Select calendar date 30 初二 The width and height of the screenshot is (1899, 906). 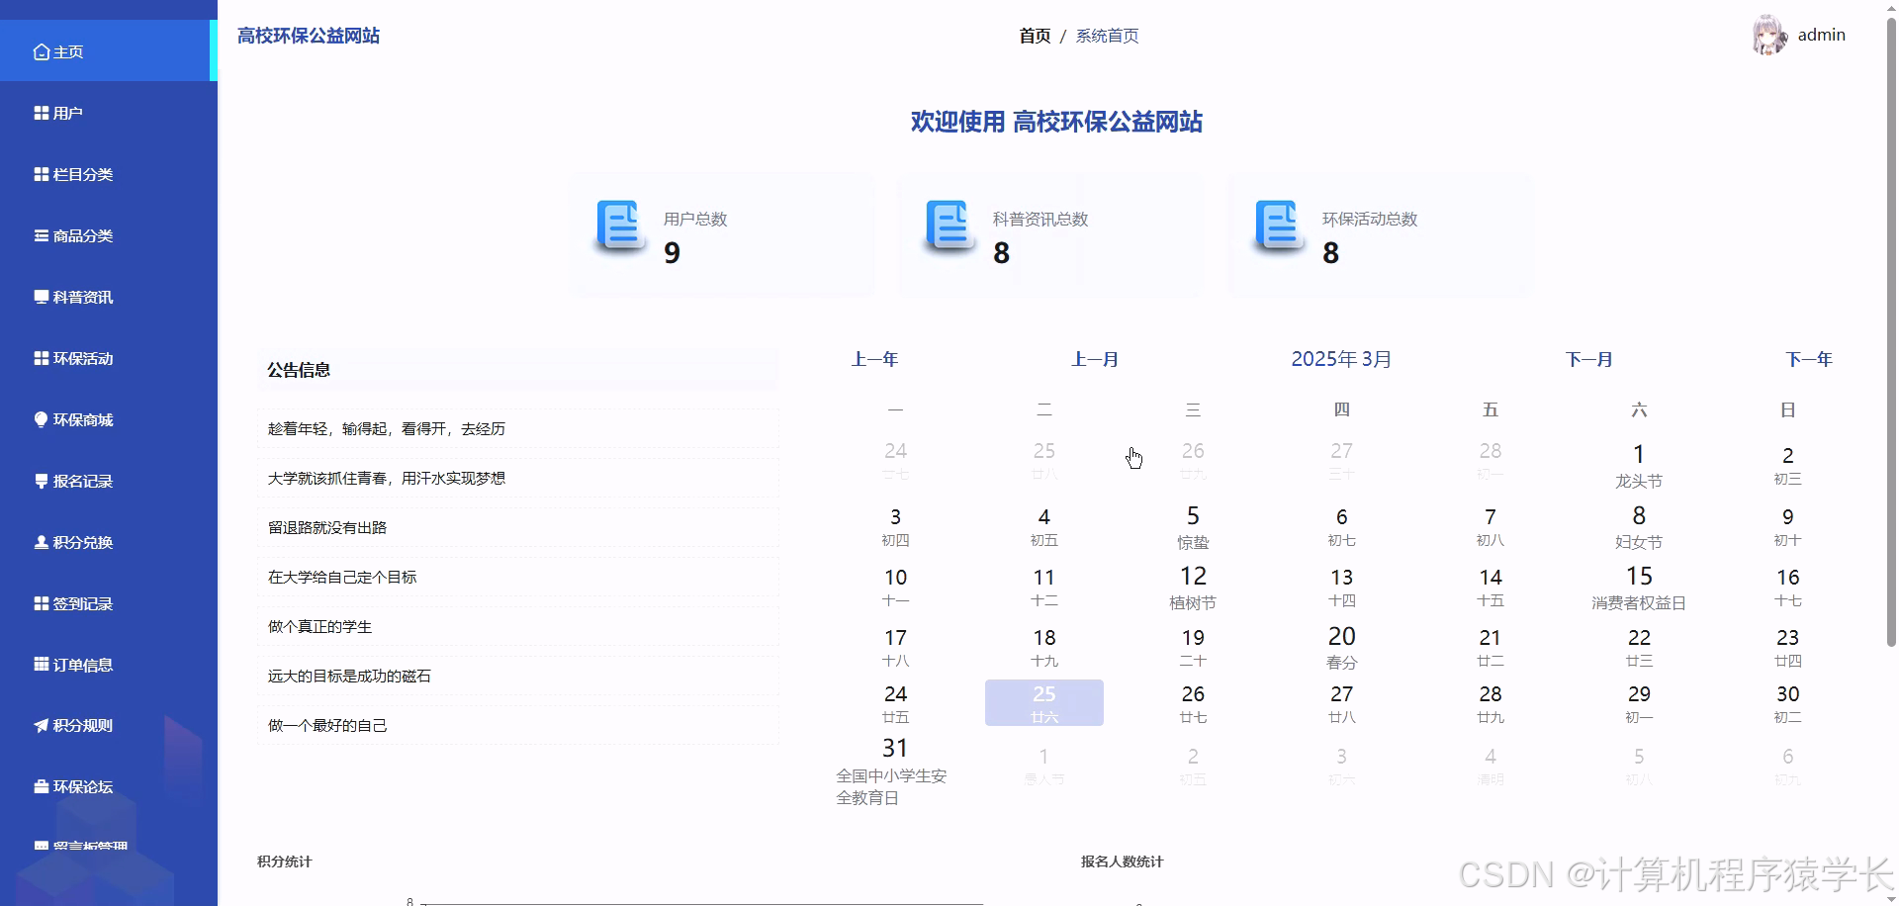pyautogui.click(x=1787, y=703)
